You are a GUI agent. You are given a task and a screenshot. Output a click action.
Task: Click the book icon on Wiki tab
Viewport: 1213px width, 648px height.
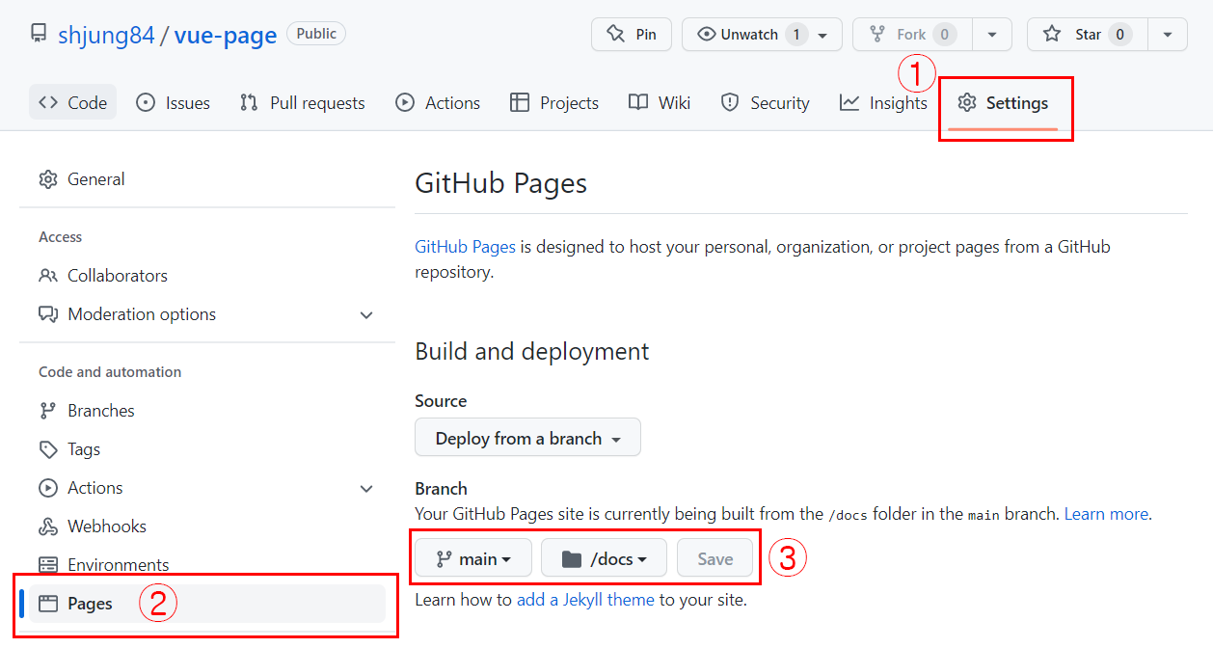[x=637, y=102]
